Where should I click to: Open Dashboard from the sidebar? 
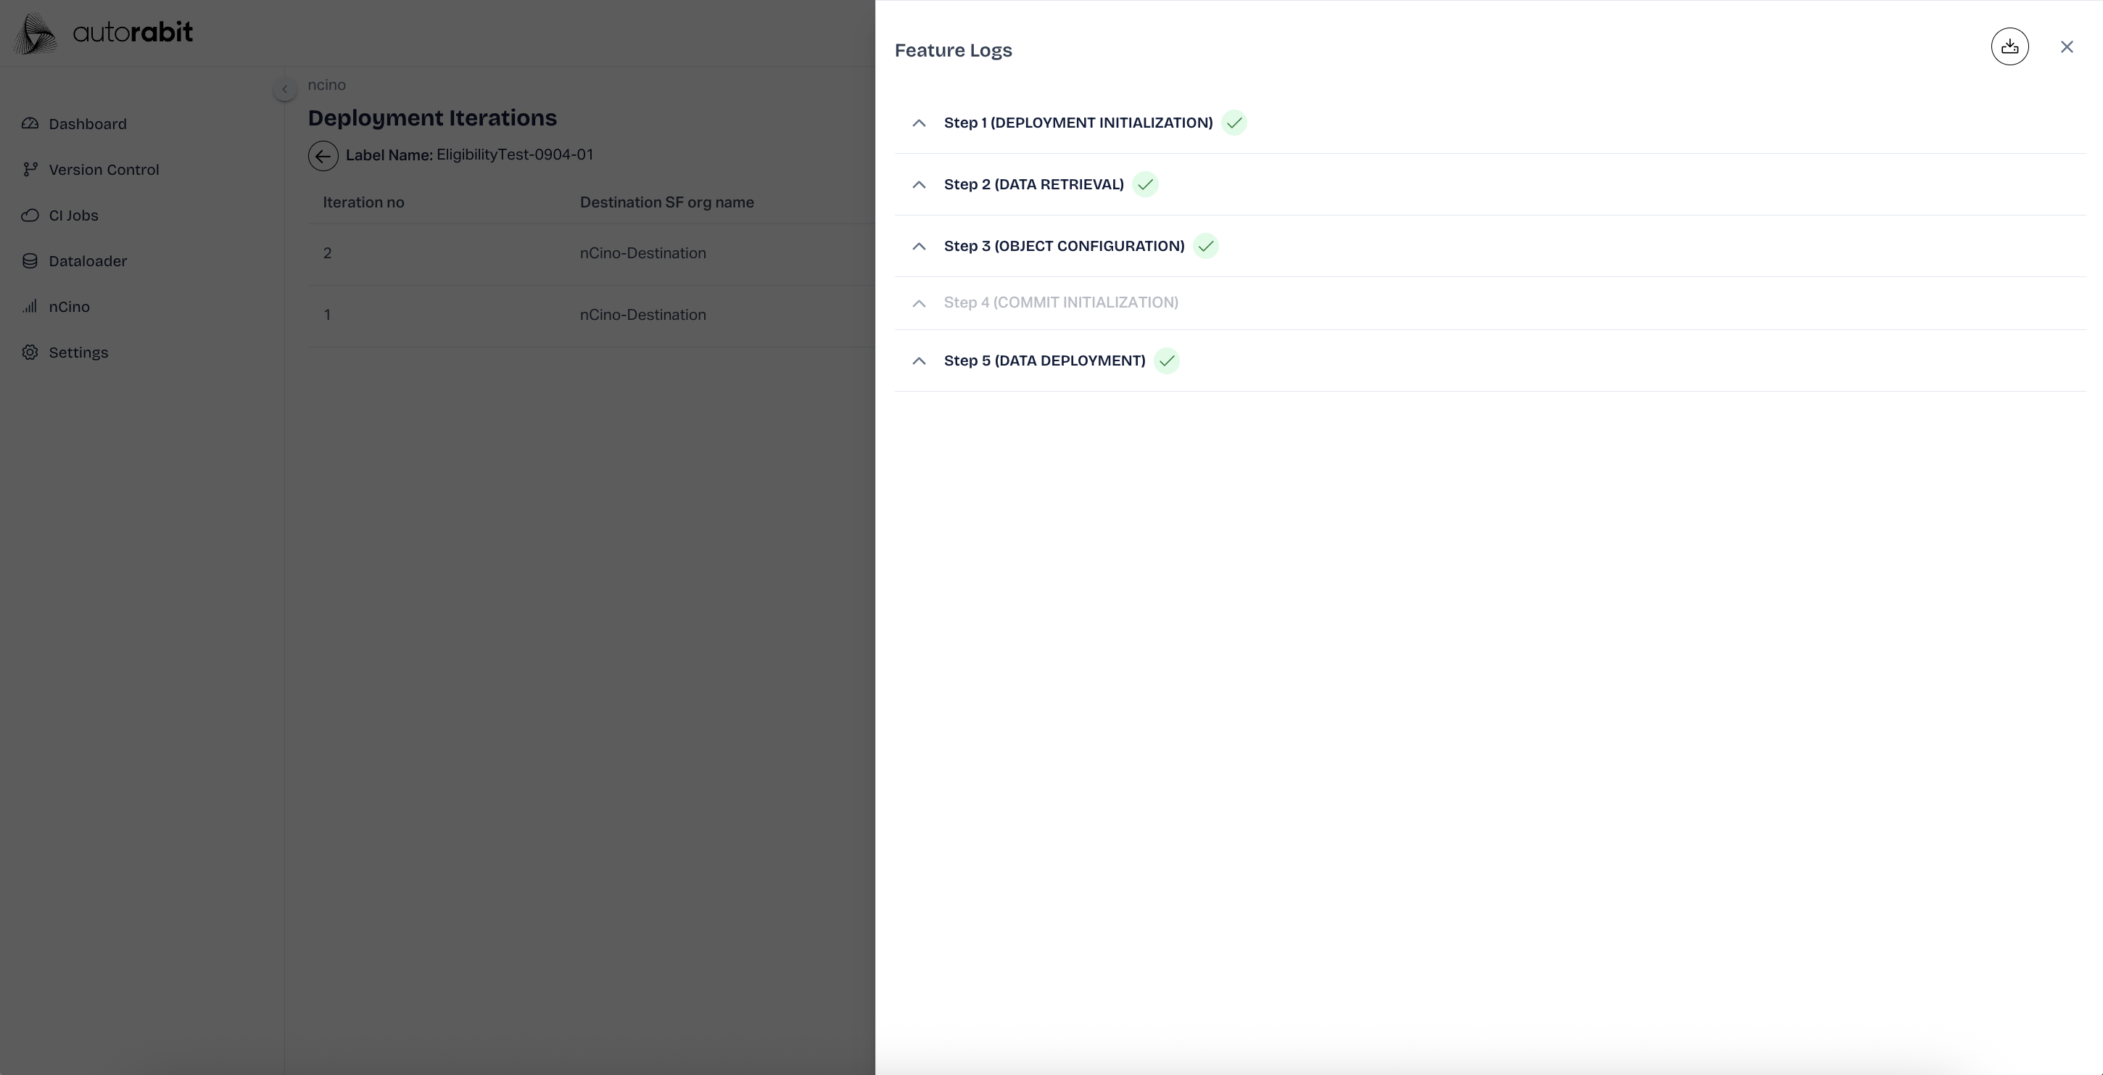pyautogui.click(x=86, y=124)
